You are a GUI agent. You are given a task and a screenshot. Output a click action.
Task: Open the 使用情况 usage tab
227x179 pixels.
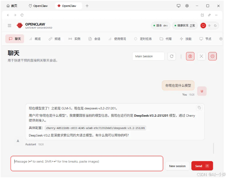[x=117, y=39]
